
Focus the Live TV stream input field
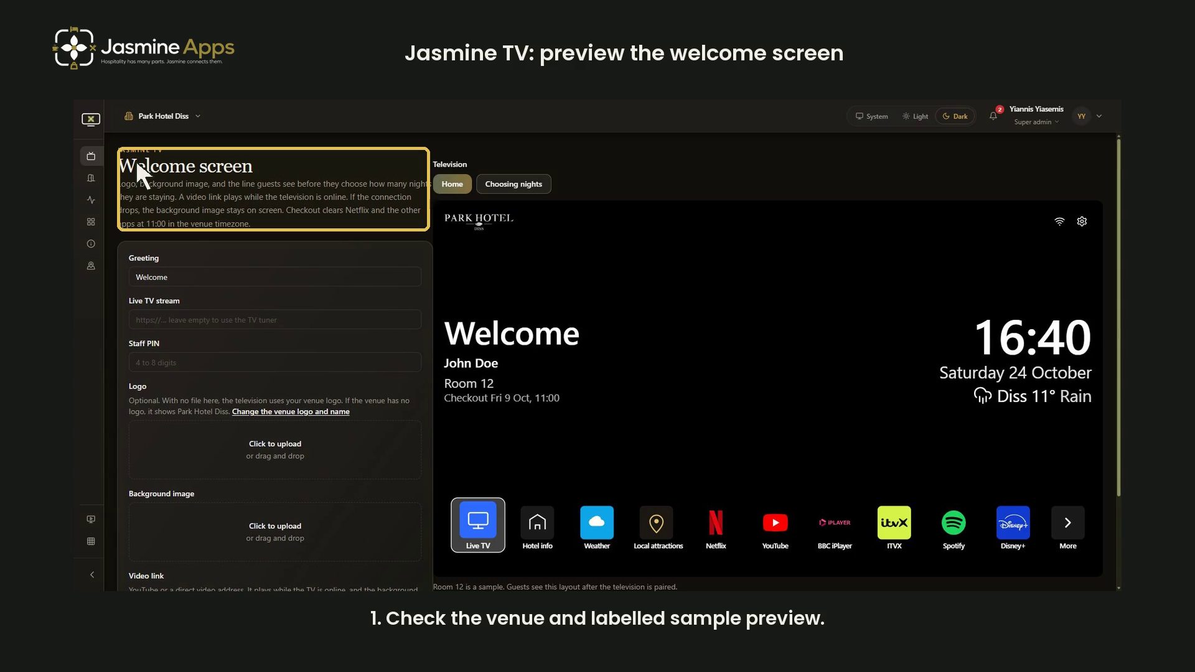[x=275, y=320]
